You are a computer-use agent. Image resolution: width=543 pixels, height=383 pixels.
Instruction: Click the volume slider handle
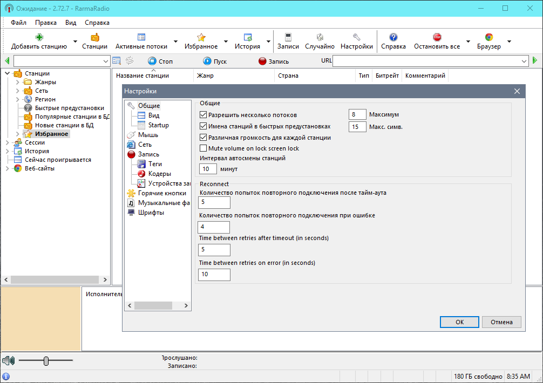coord(46,361)
